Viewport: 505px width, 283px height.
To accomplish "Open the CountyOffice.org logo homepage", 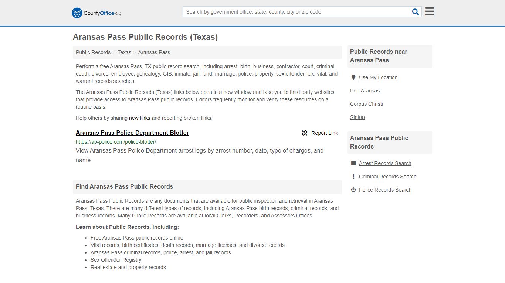I will [96, 13].
